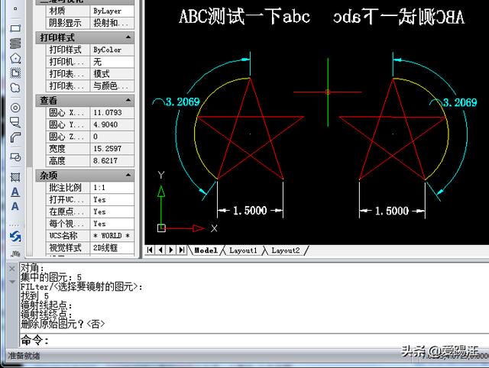
Task: Go to last layout tab arrow
Action: pos(182,250)
